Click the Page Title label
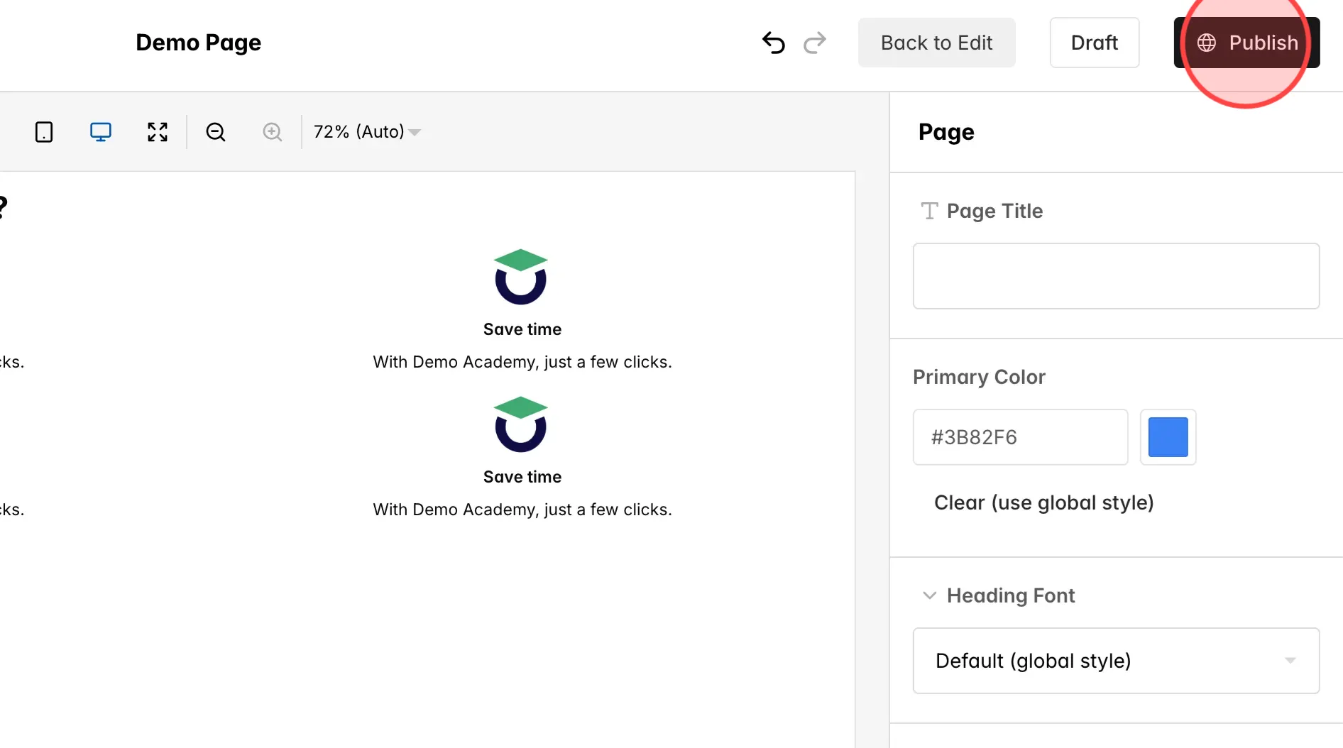Screen dimensions: 1343x748 click(994, 211)
